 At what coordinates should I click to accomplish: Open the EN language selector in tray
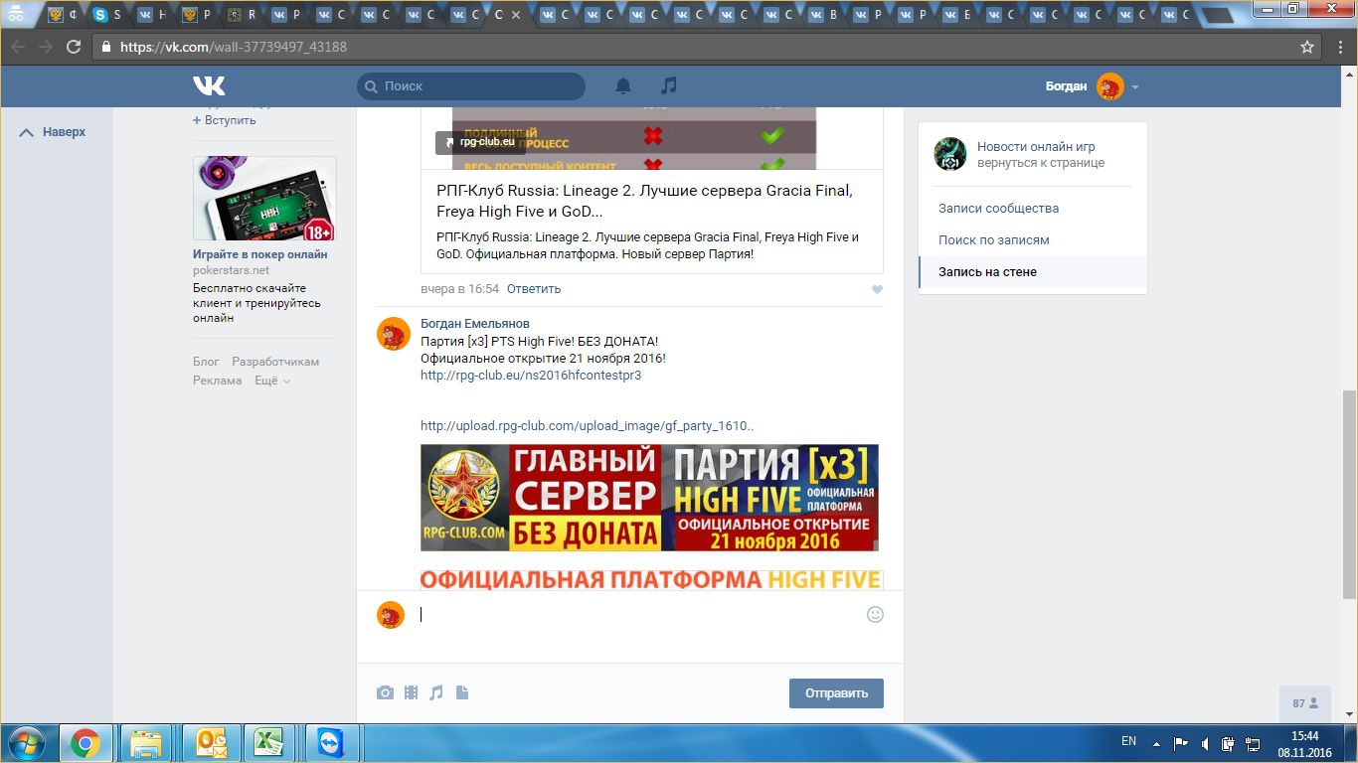point(1128,741)
